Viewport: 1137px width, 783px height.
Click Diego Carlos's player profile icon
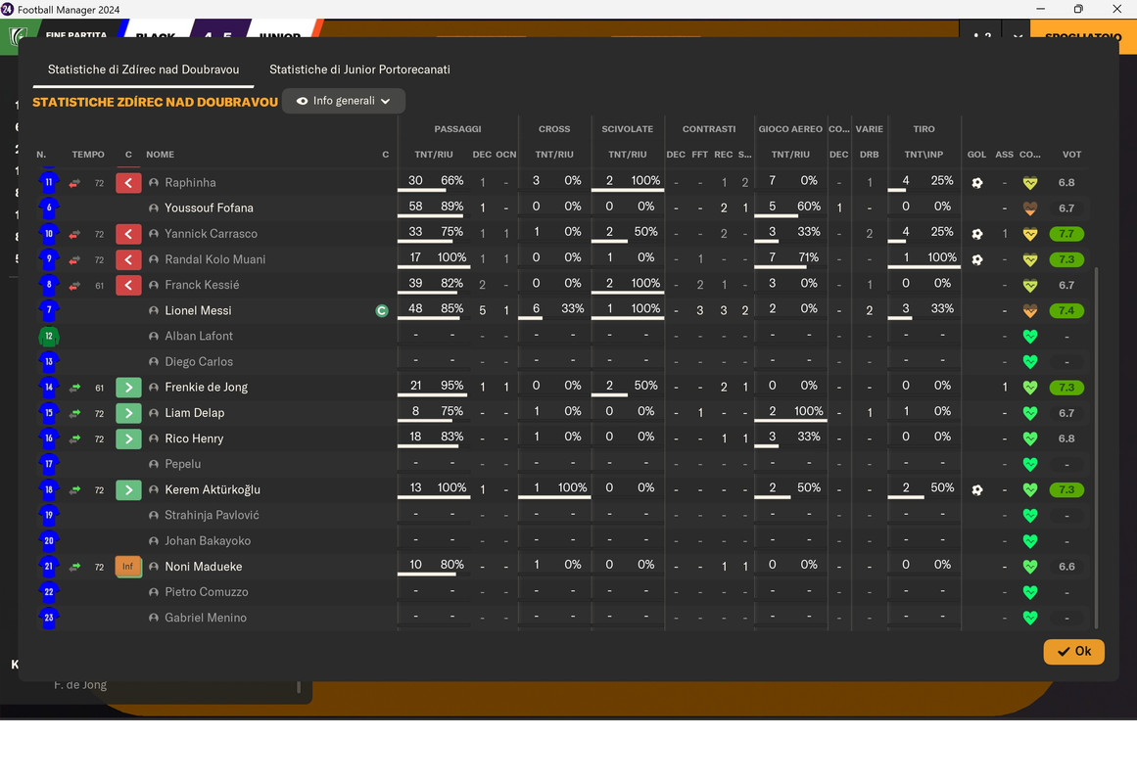tap(154, 362)
